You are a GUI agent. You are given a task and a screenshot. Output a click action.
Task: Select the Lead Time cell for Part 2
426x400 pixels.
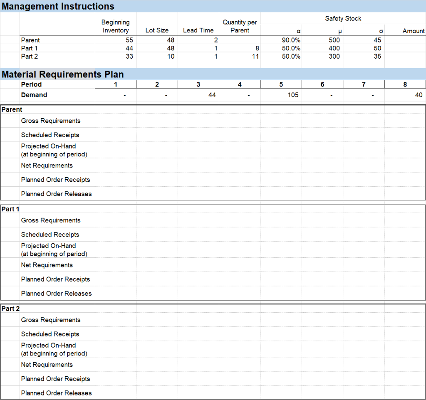198,56
